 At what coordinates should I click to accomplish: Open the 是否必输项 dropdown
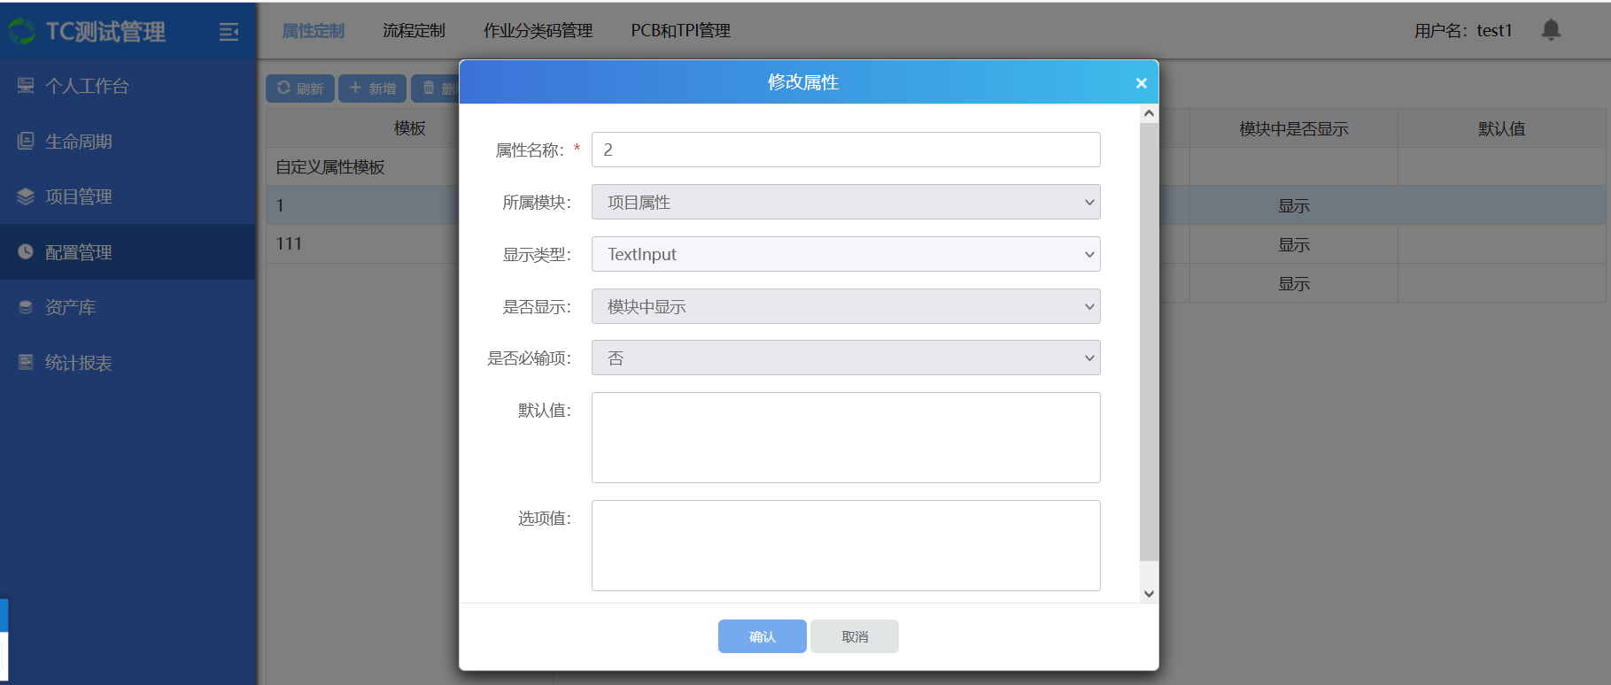845,358
